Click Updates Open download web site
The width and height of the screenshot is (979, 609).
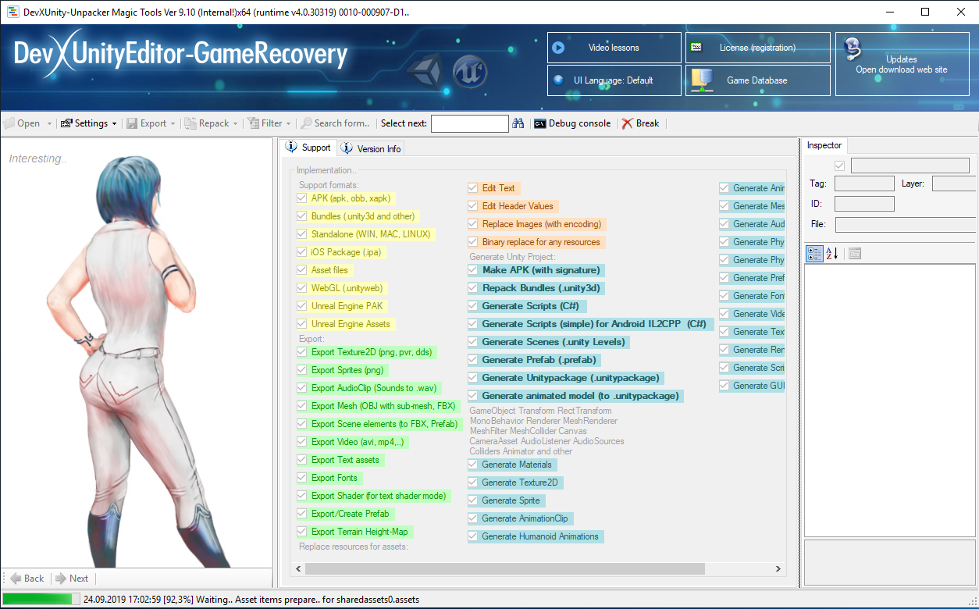coord(901,64)
